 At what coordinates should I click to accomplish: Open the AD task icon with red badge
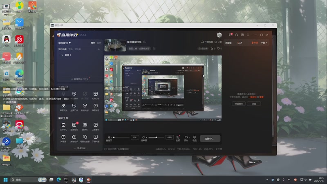coord(74,126)
